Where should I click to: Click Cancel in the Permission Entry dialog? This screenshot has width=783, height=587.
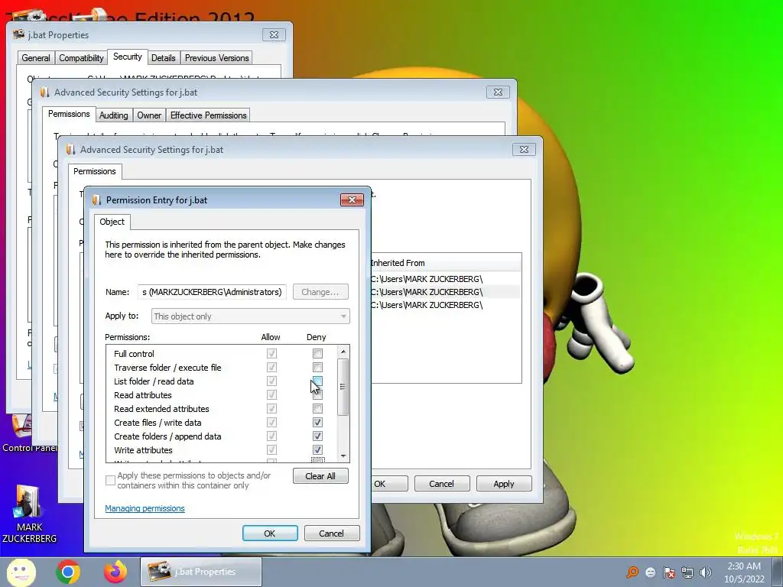[332, 533]
